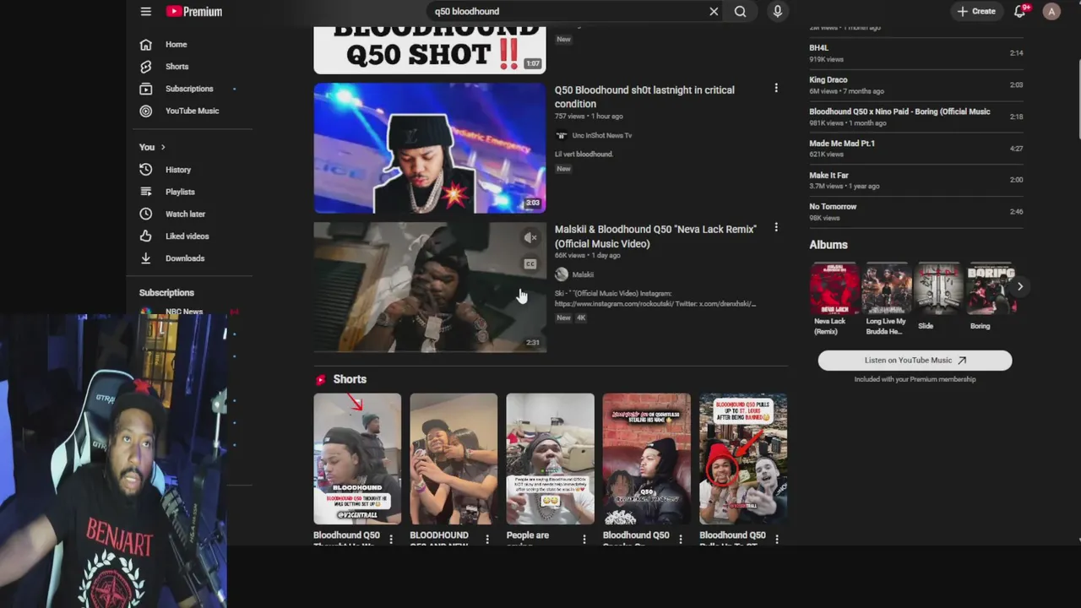Toggle mute on Neva Lack preview

pyautogui.click(x=530, y=238)
